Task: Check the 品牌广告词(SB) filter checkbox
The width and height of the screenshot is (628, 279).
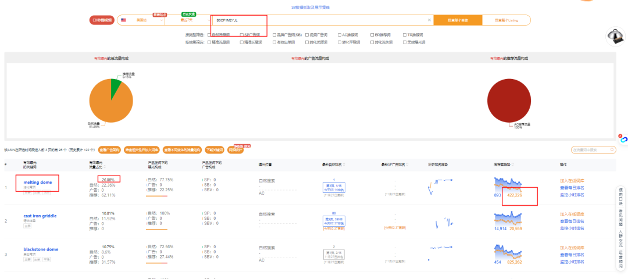Action: pyautogui.click(x=274, y=35)
